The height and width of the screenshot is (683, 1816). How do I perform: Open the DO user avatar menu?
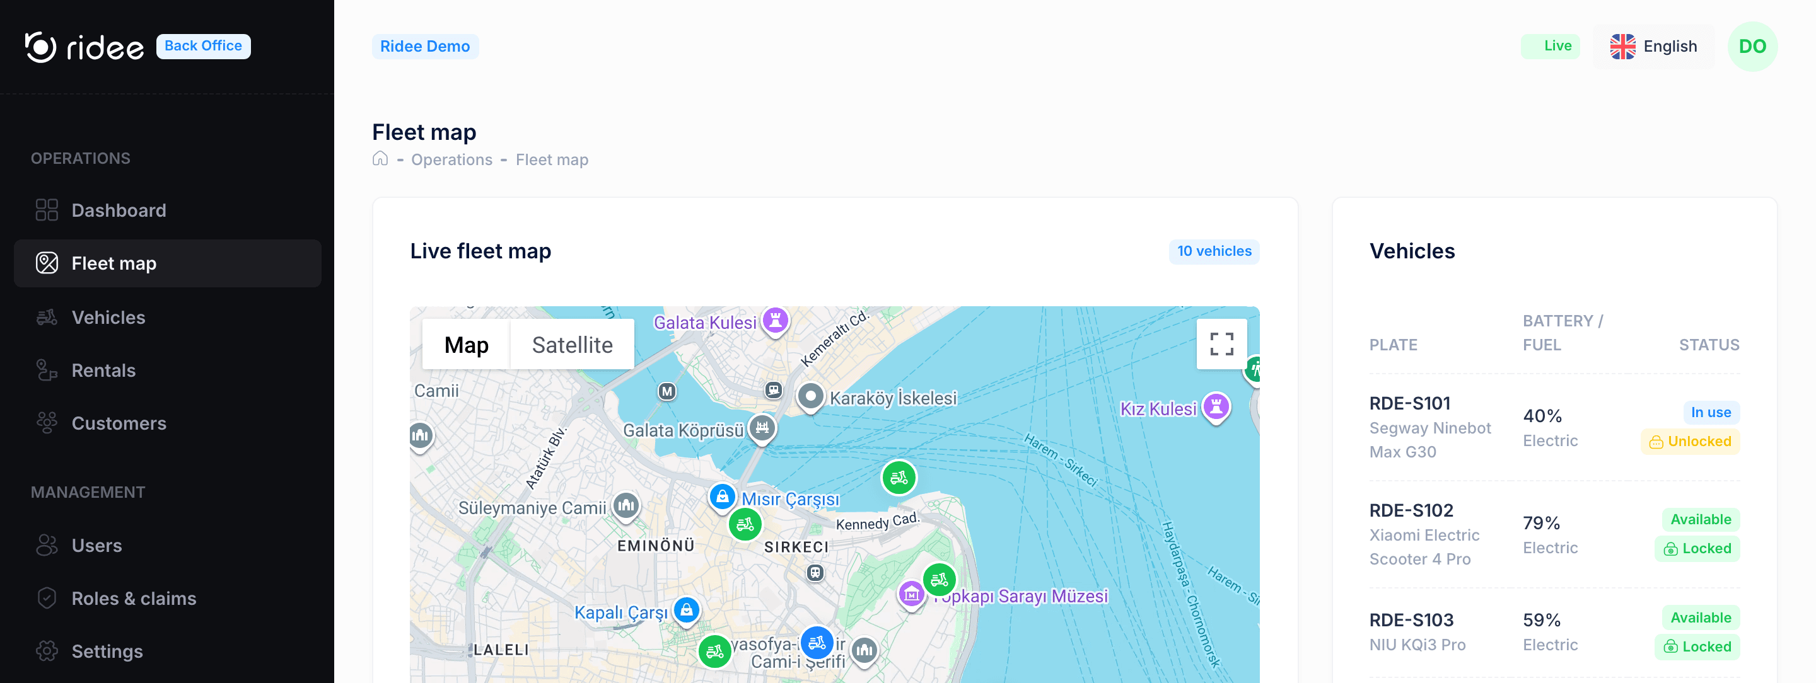1752,47
